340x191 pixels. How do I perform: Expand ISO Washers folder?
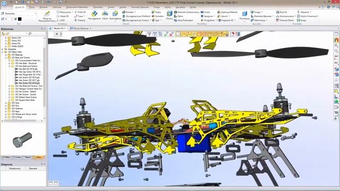[6, 109]
